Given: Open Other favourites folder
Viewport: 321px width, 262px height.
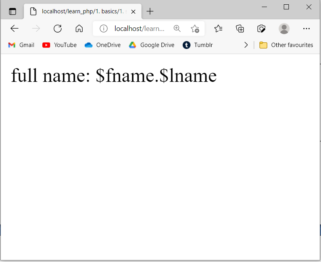Looking at the screenshot, I should click(x=286, y=45).
